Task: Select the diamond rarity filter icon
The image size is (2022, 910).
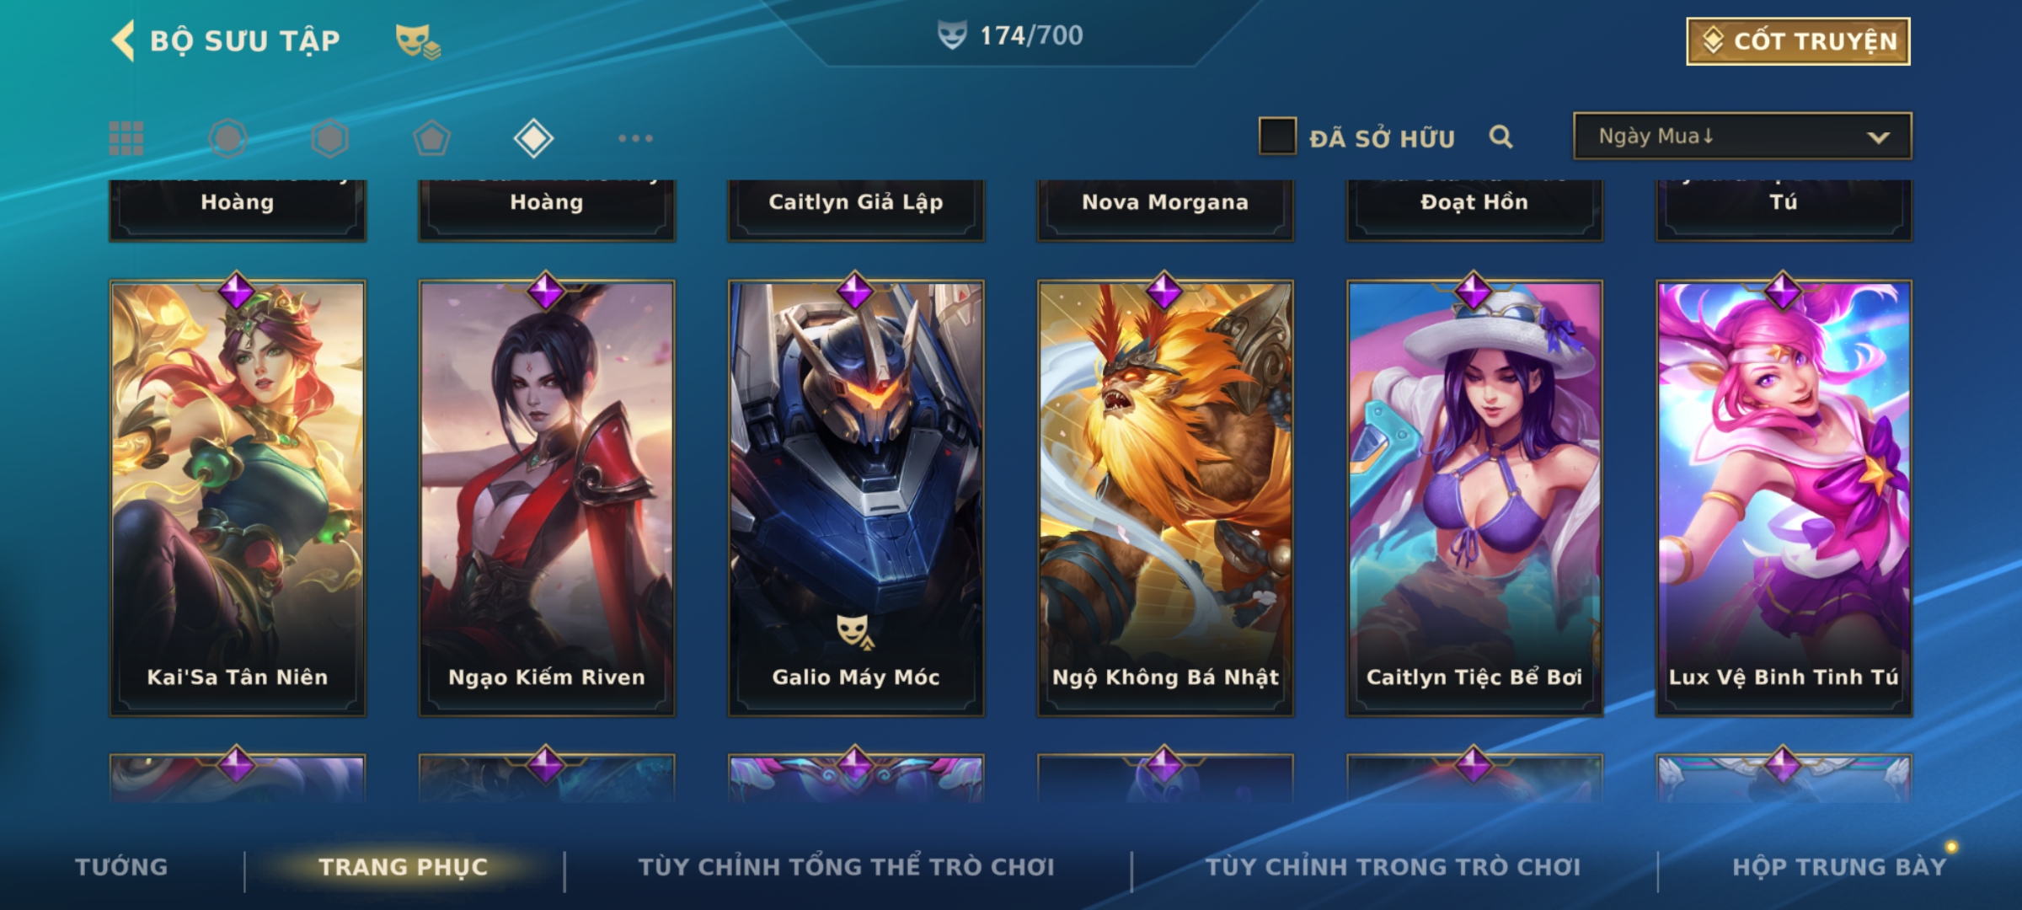Action: pos(533,138)
